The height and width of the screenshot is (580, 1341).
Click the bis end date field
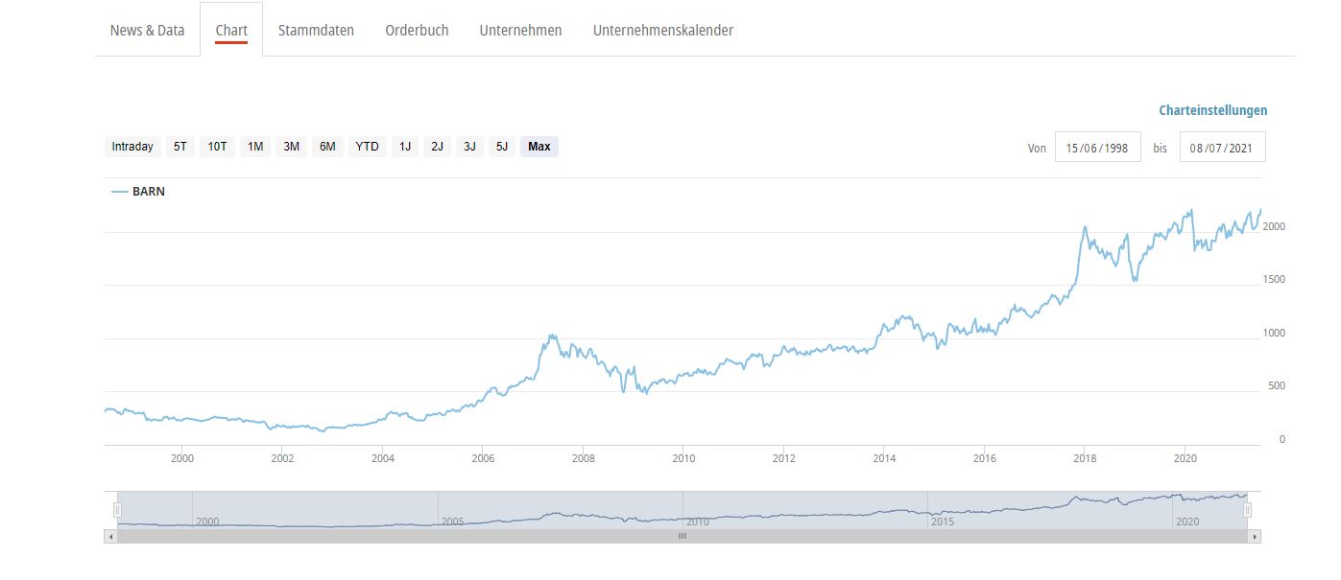tap(1222, 148)
